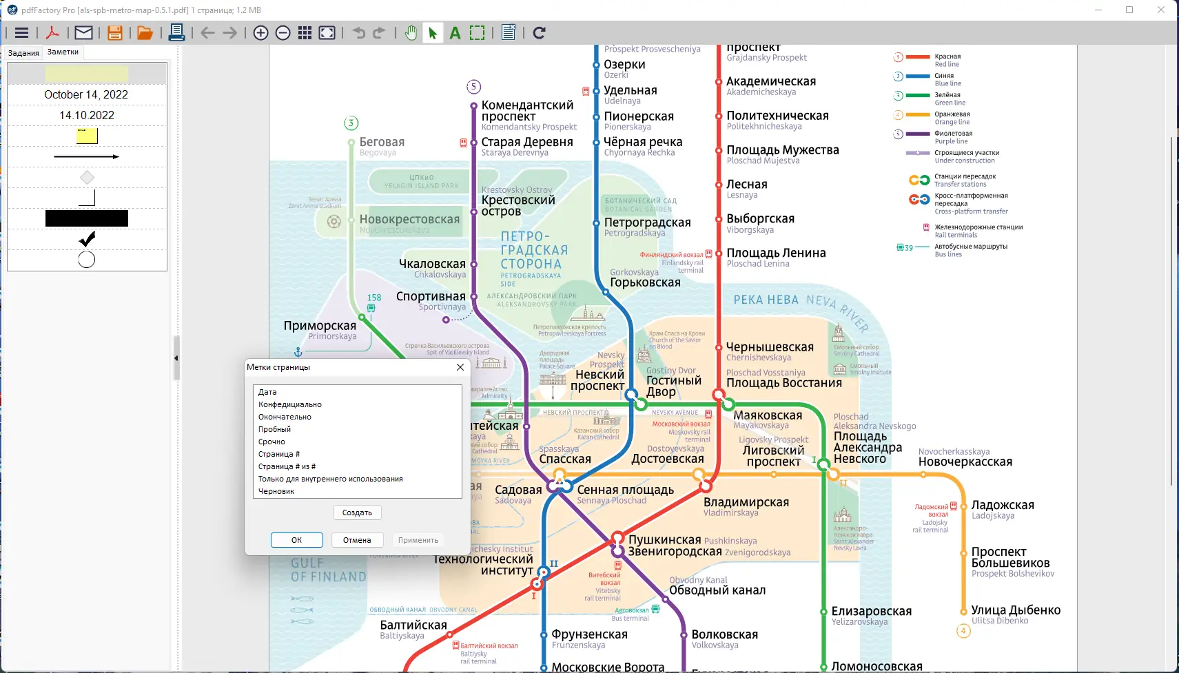This screenshot has height=673, width=1179.
Task: Show page thumbnails grid view
Action: (x=305, y=32)
